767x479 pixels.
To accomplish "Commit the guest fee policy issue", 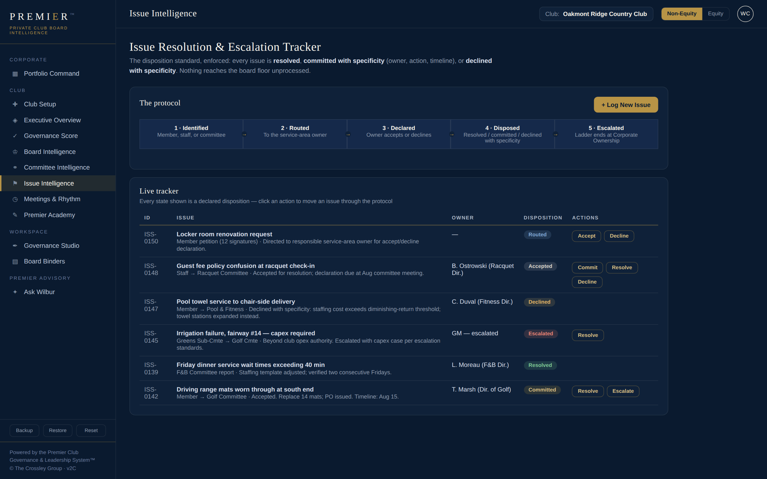I will [x=587, y=268].
